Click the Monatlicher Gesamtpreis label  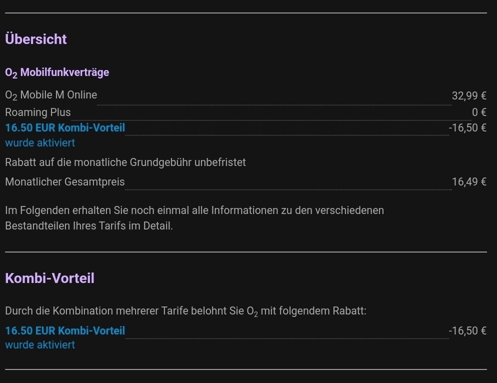coord(65,181)
